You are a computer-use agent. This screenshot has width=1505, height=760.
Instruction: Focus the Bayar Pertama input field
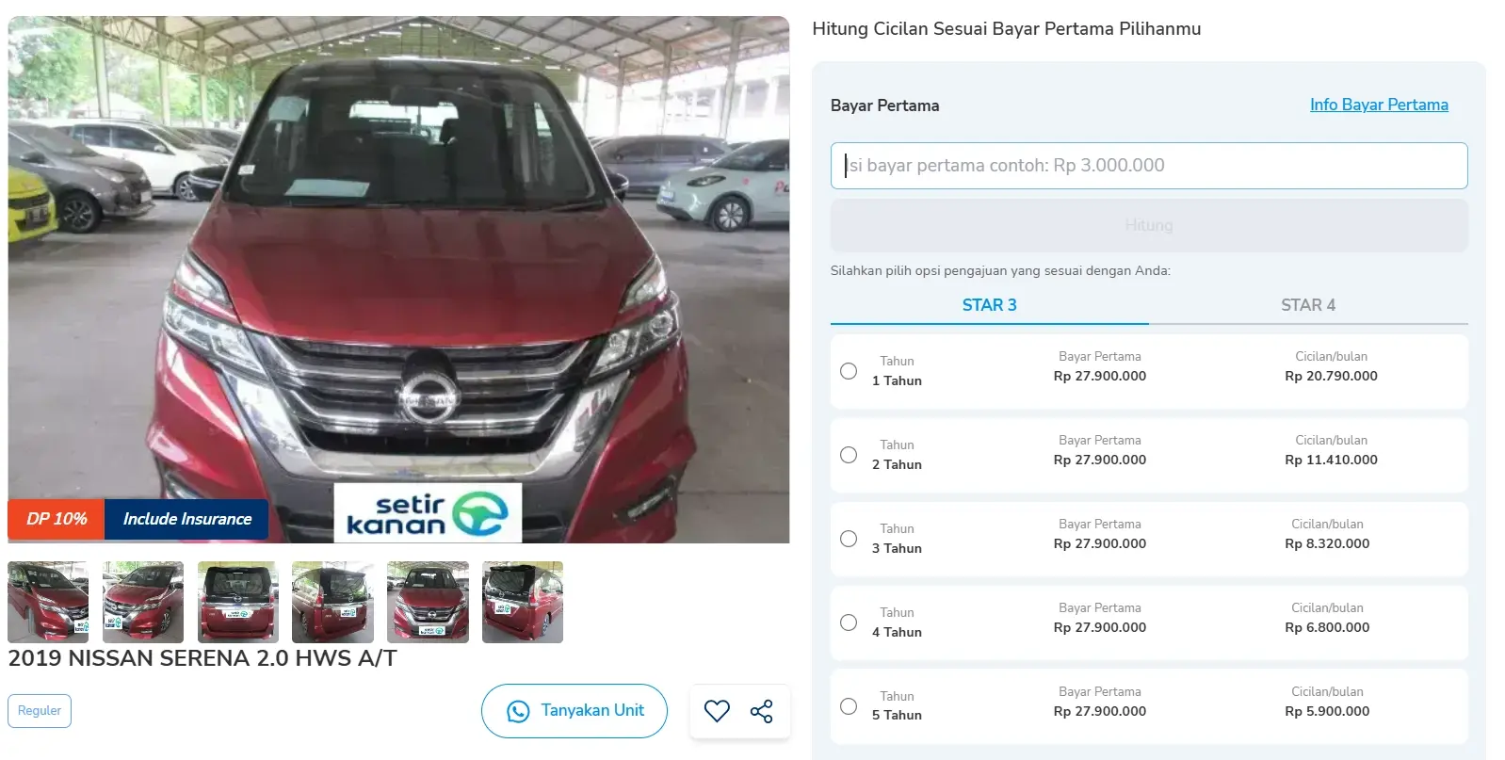click(1148, 166)
